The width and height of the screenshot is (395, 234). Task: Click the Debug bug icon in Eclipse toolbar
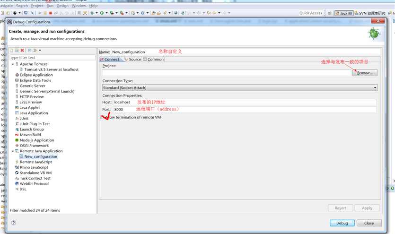click(x=92, y=13)
